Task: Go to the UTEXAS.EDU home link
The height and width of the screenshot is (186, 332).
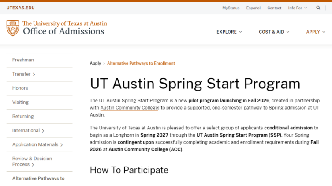Action: pyautogui.click(x=21, y=8)
